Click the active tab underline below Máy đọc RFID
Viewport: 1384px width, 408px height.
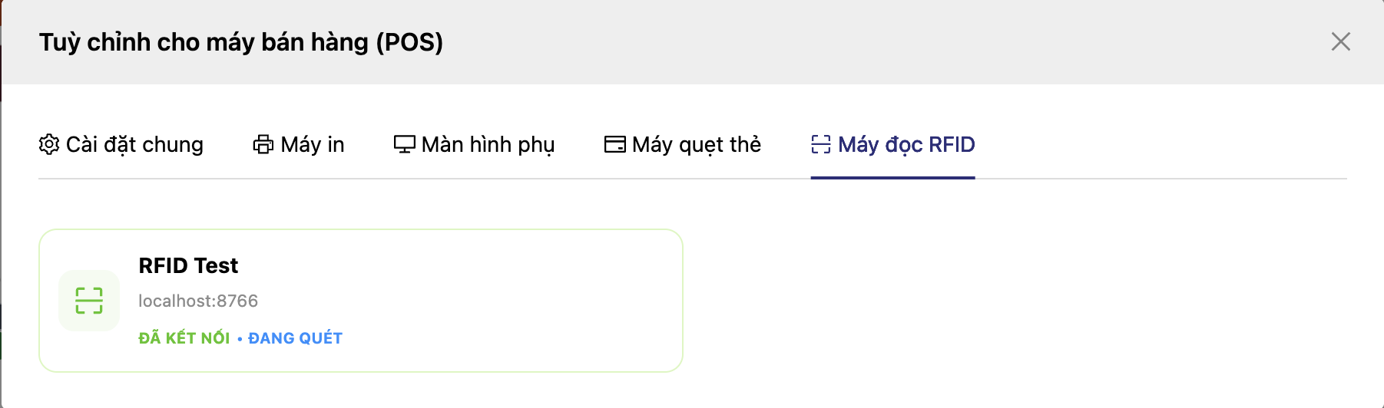(892, 177)
